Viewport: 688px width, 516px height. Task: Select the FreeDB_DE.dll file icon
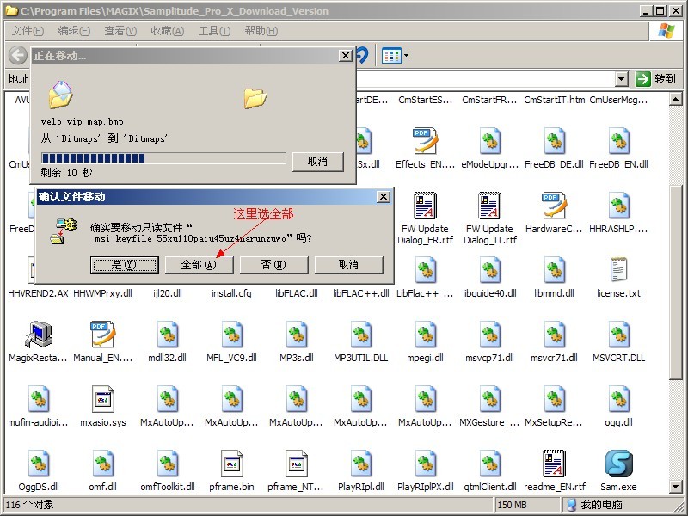pos(554,141)
